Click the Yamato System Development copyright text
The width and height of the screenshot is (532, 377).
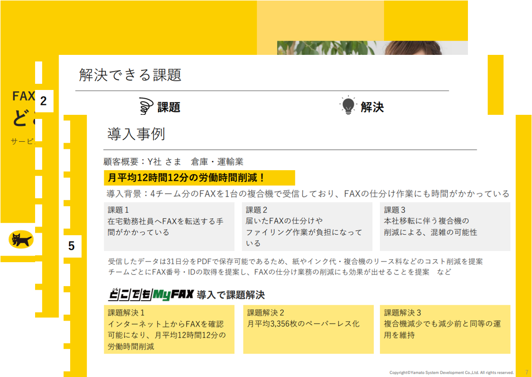[x=452, y=372]
